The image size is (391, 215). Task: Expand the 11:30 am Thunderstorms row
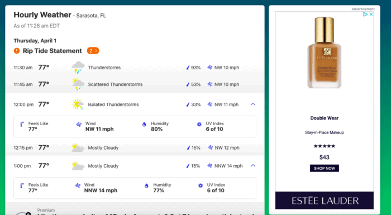tap(135, 68)
